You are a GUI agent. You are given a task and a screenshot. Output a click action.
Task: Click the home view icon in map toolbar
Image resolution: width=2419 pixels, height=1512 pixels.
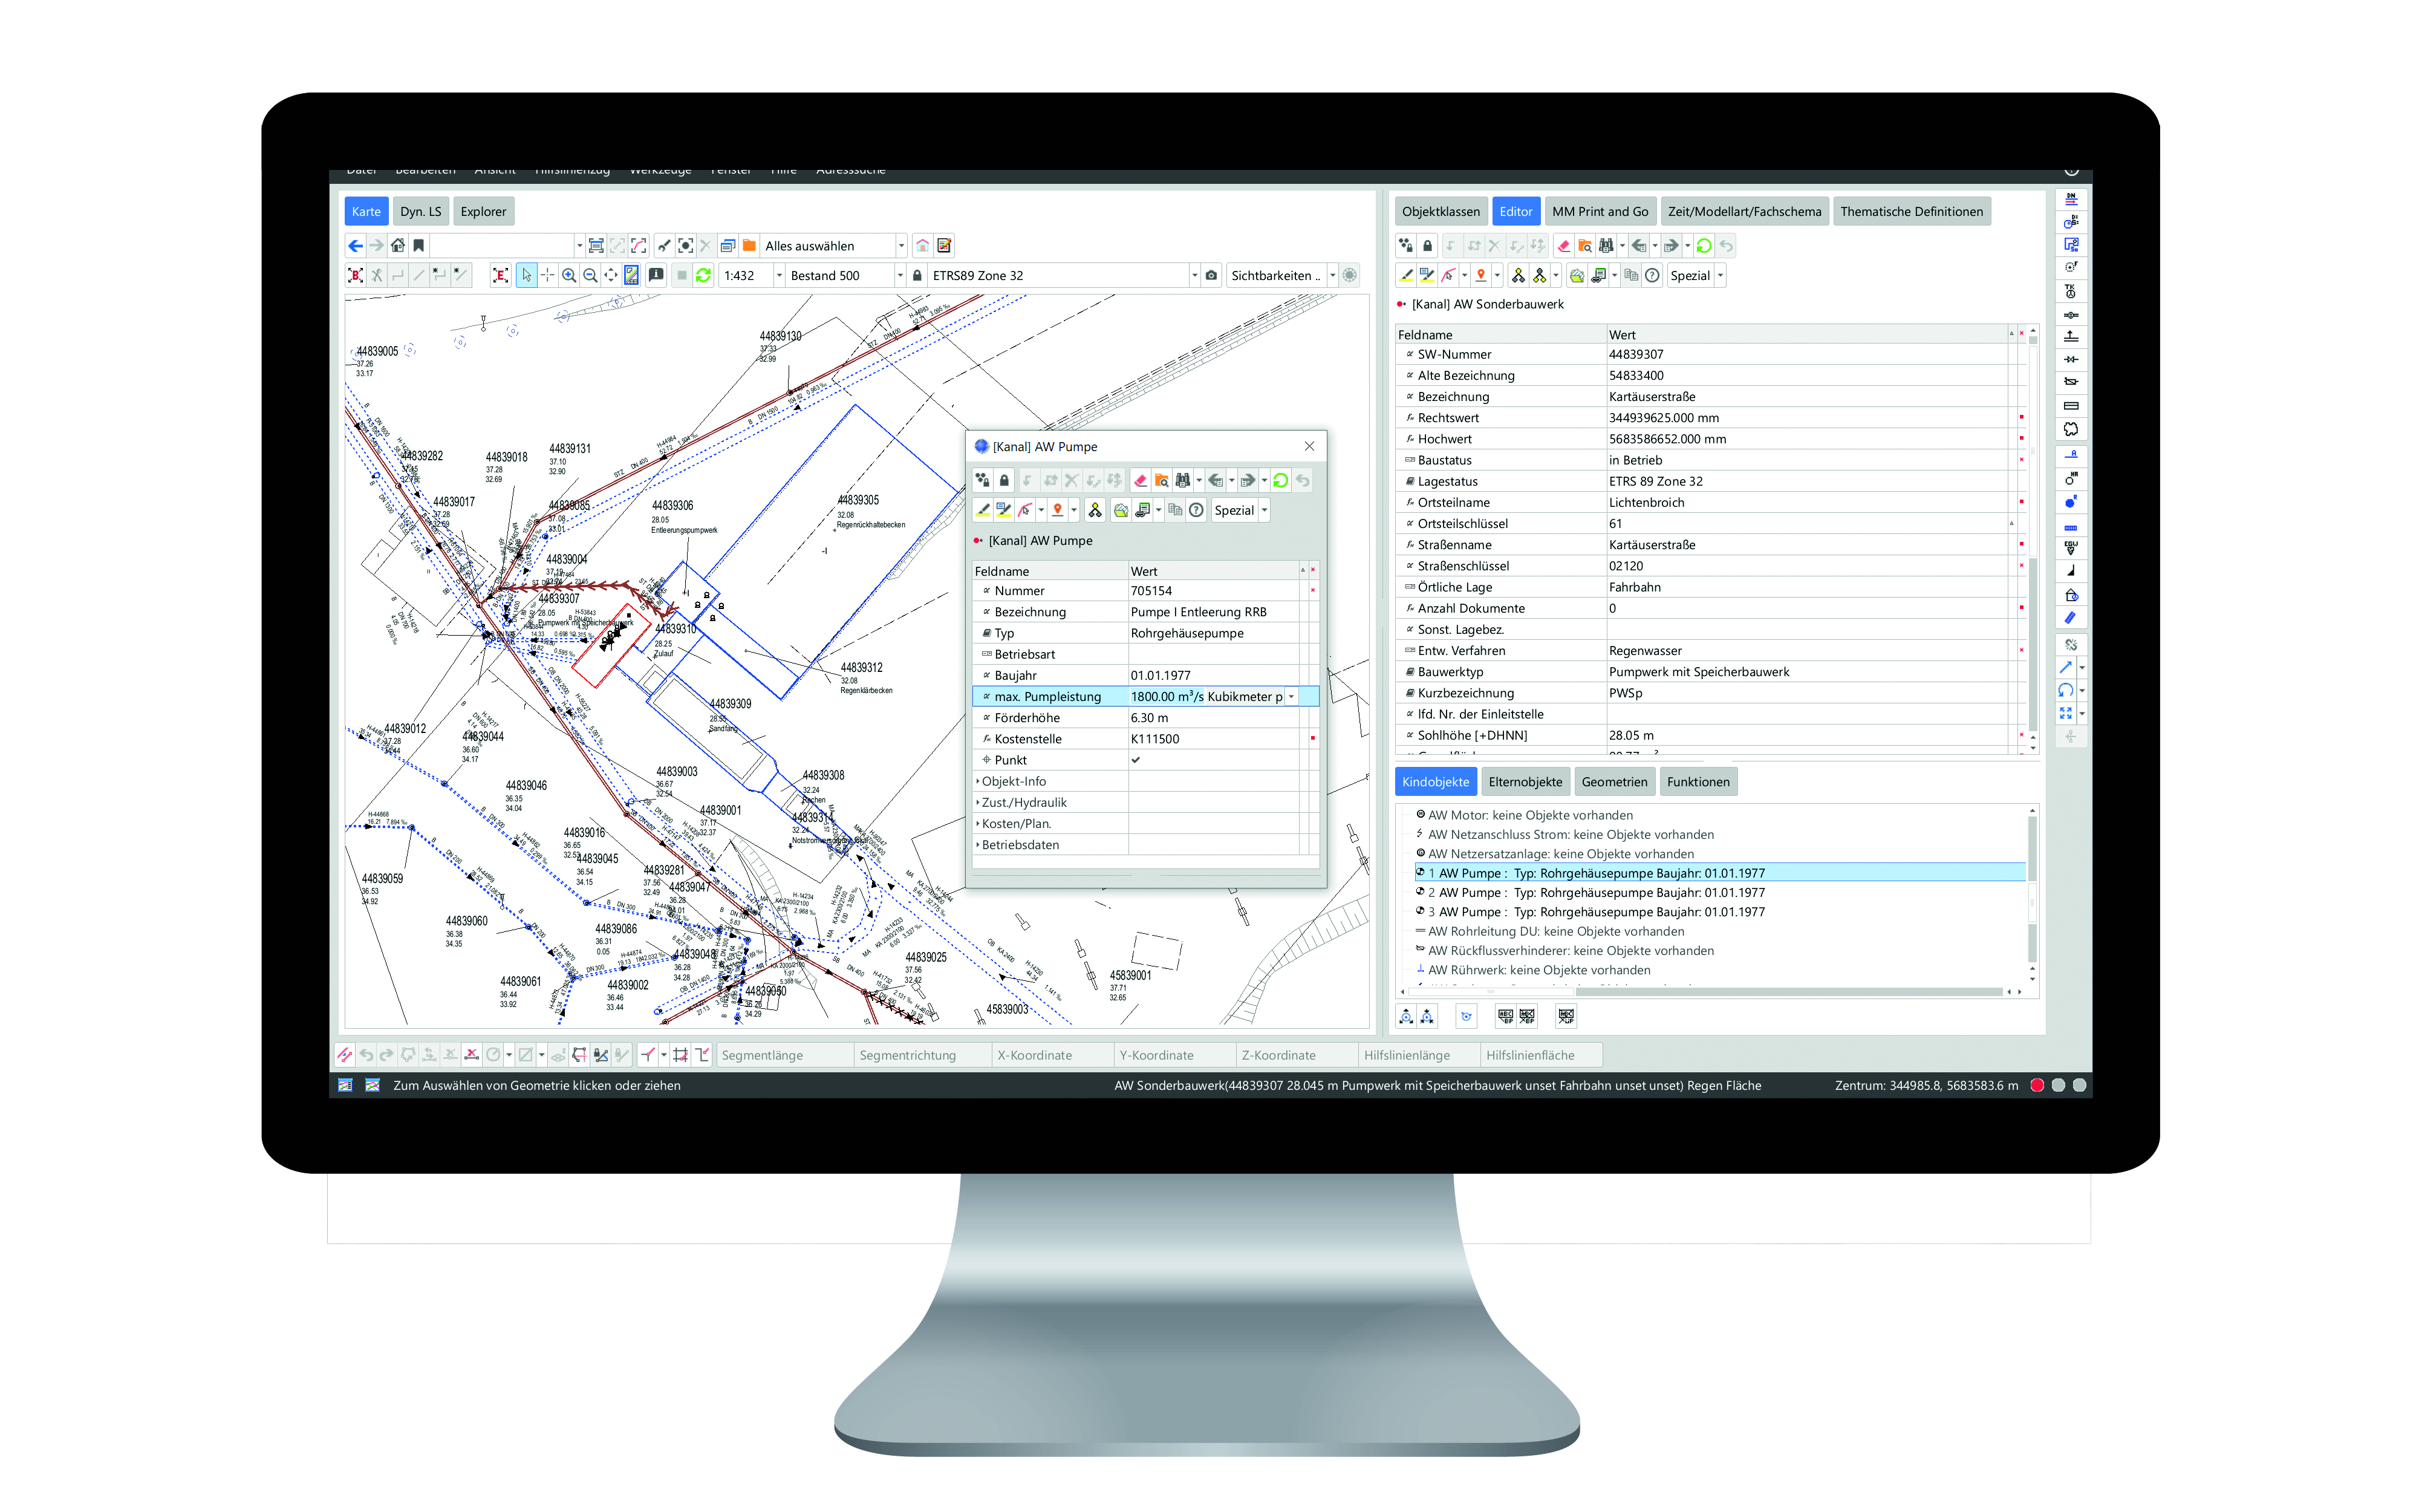click(398, 246)
